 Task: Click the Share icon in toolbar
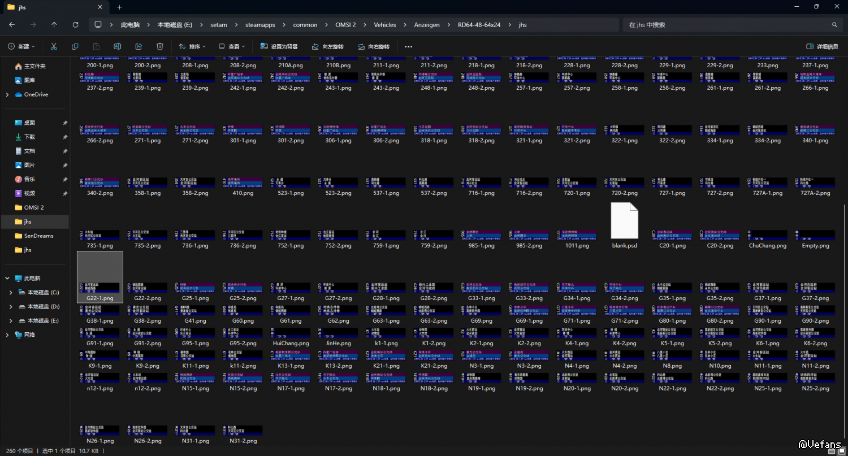(x=139, y=46)
